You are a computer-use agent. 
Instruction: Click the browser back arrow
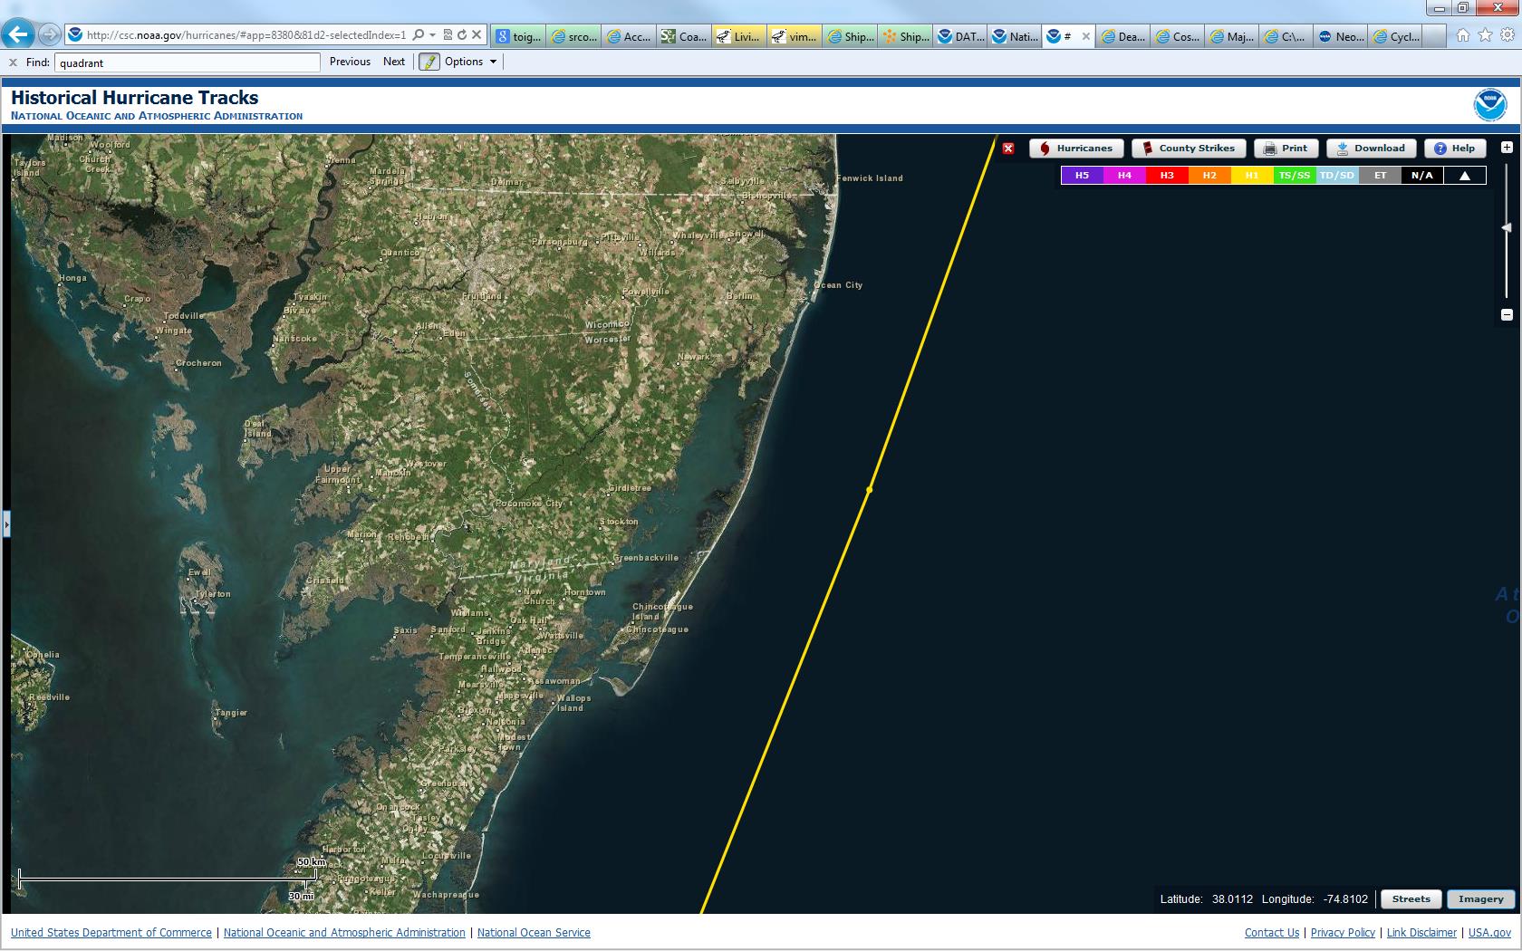click(18, 35)
